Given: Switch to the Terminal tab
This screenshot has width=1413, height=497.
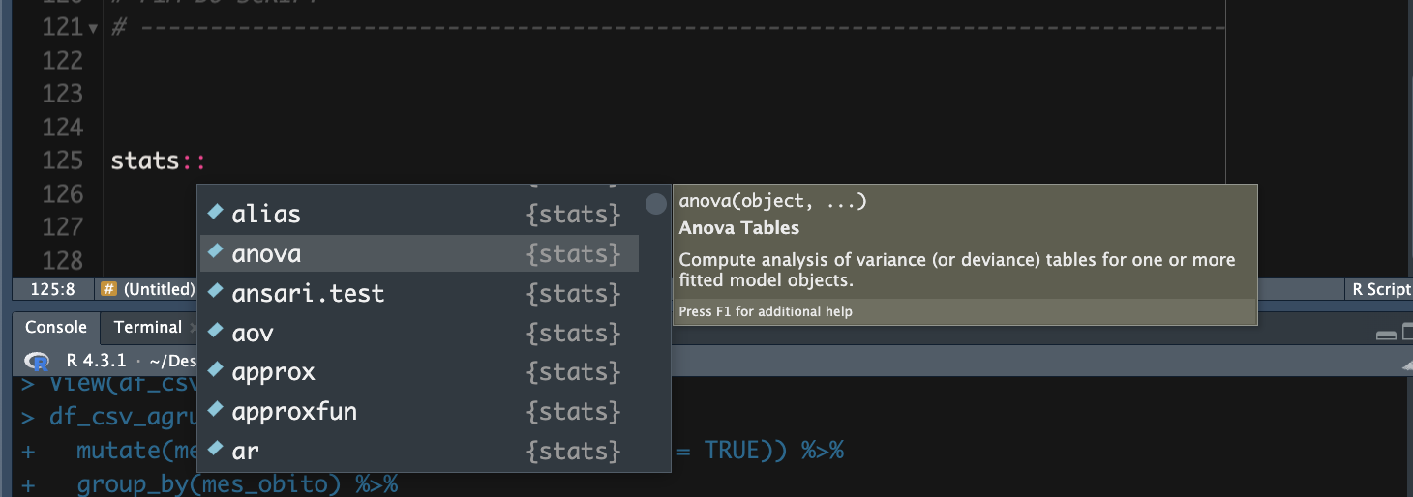Looking at the screenshot, I should pyautogui.click(x=147, y=327).
